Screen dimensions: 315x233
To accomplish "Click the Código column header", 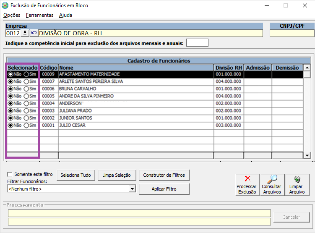I will [x=49, y=68].
